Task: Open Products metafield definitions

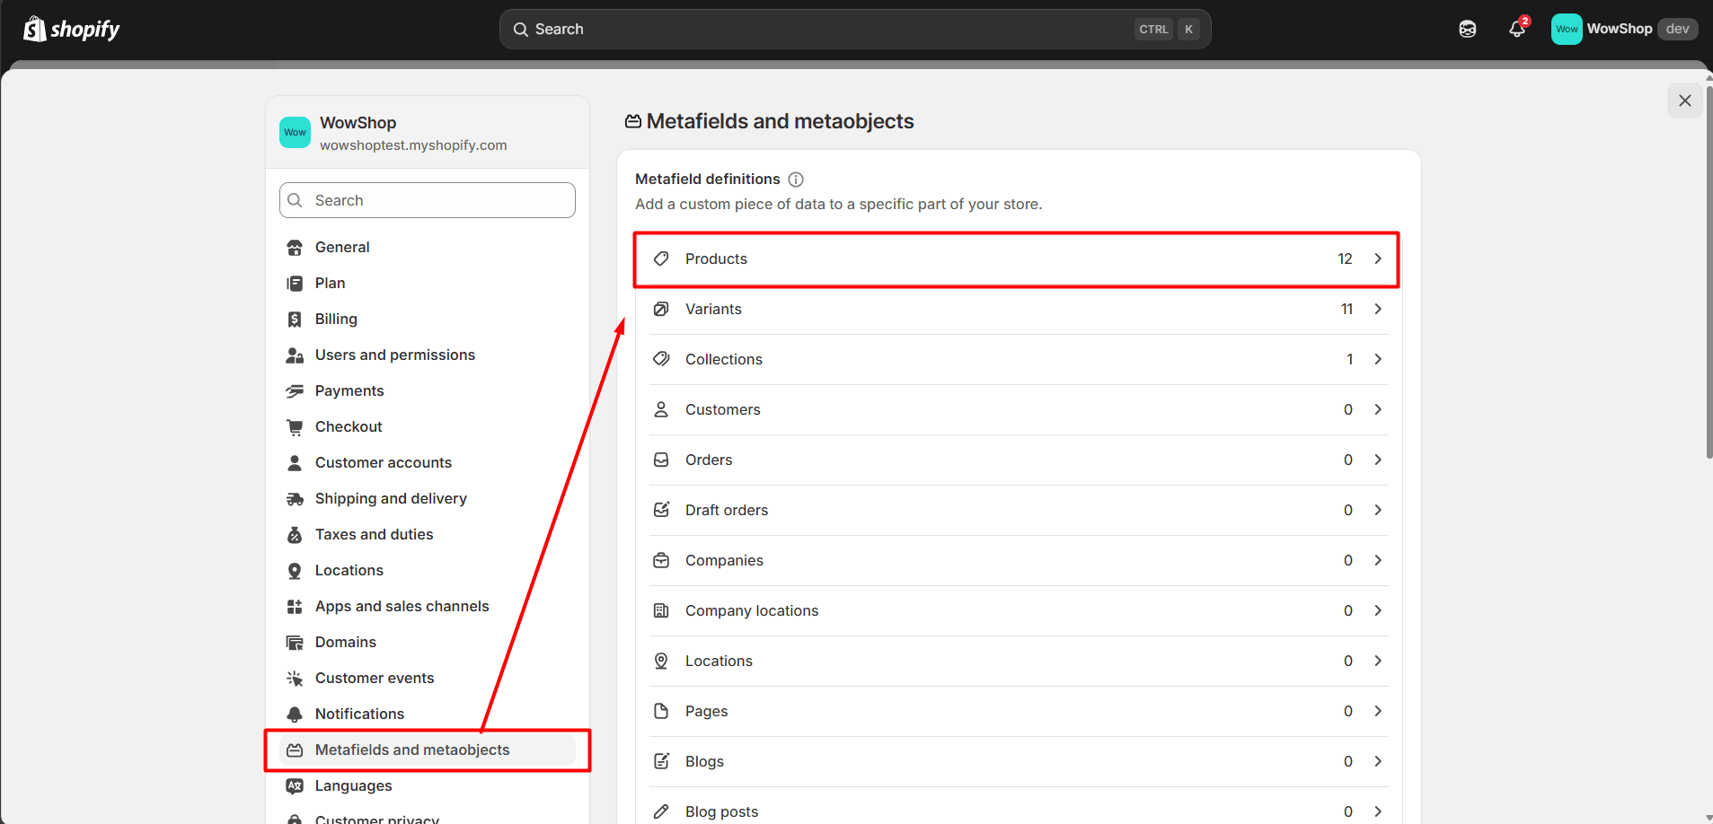Action: (1016, 259)
